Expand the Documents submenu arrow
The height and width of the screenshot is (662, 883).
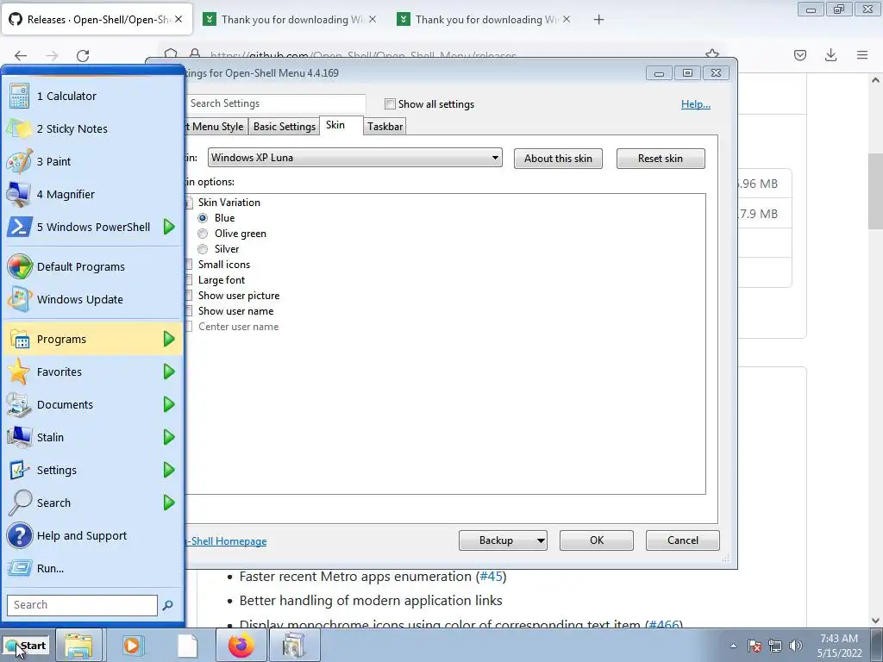[169, 404]
